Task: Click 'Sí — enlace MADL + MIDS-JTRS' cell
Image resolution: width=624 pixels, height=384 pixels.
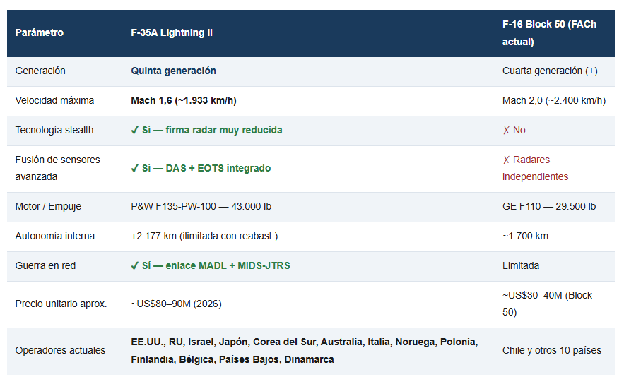Action: point(211,265)
